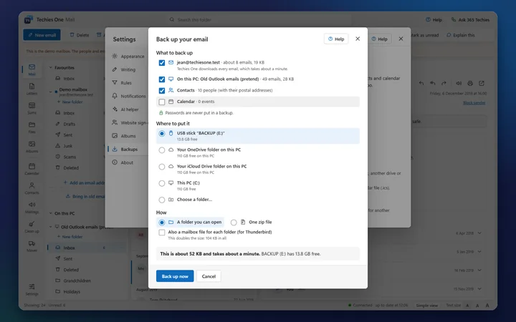Open Help in the backup dialog

pos(336,39)
